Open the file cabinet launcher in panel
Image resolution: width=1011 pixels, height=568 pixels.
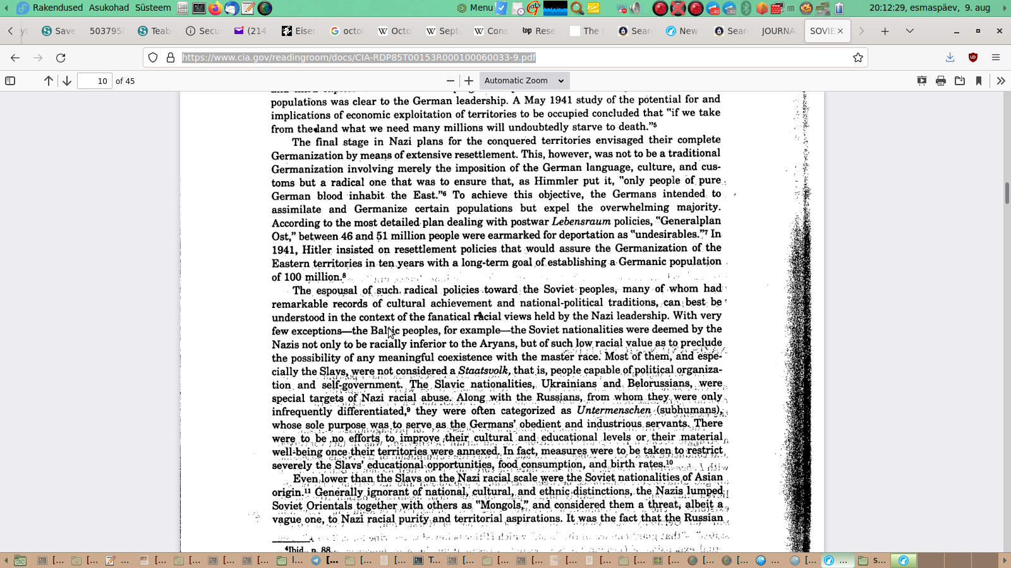click(x=183, y=8)
